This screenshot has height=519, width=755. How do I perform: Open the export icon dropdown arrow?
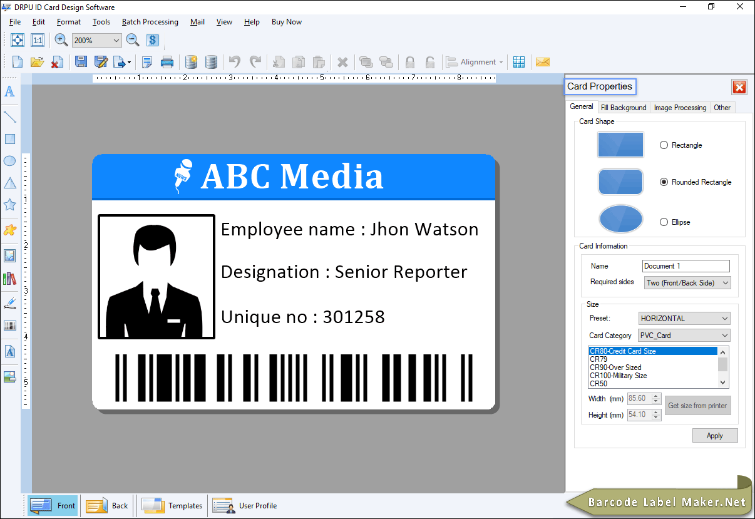pyautogui.click(x=129, y=62)
